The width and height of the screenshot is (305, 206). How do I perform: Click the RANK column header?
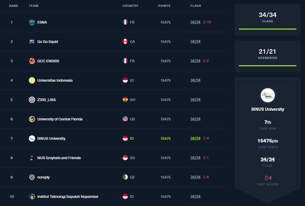14,6
